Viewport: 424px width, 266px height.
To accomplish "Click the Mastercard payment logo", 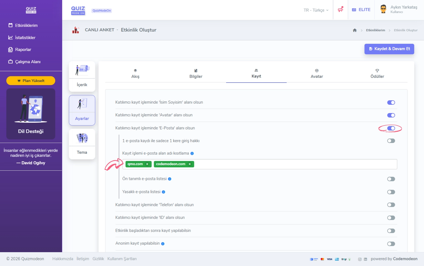I will pyautogui.click(x=322, y=259).
